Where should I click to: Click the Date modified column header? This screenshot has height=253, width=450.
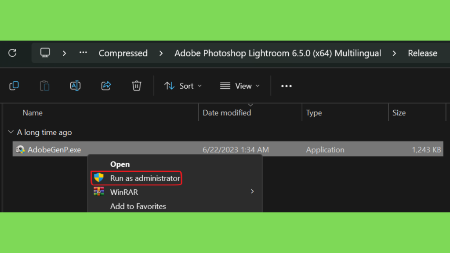(x=227, y=113)
